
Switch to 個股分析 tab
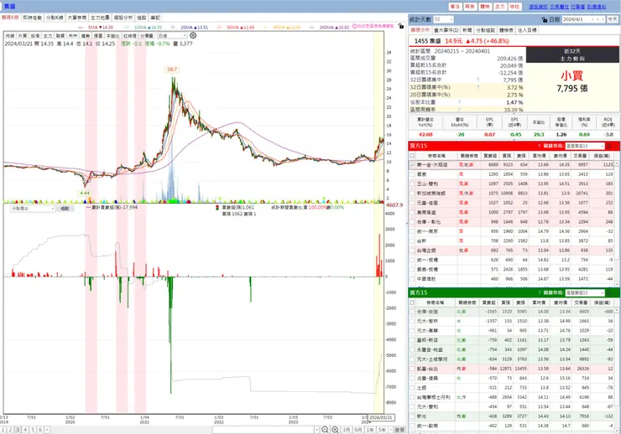[123, 18]
